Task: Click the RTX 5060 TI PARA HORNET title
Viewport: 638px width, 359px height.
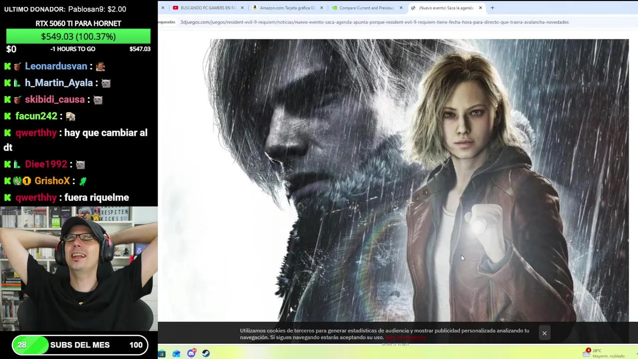Action: tap(78, 23)
